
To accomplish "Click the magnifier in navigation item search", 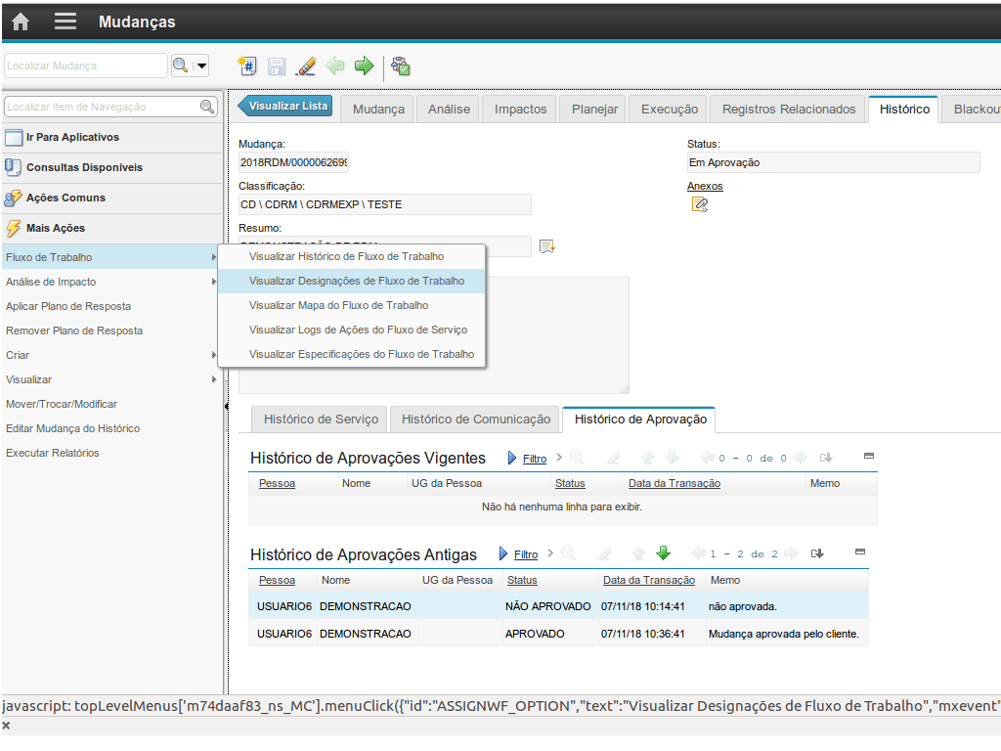I will 207,107.
